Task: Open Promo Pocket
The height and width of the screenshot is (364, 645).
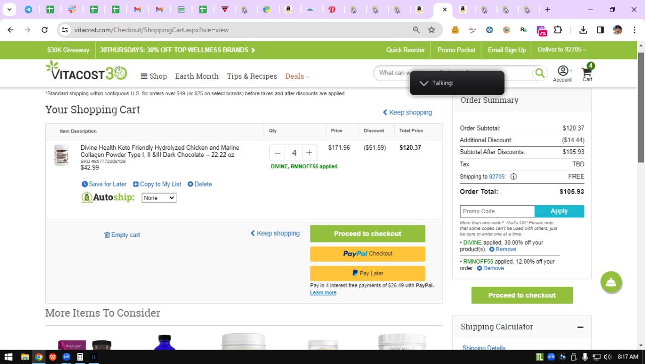Action: click(x=457, y=50)
